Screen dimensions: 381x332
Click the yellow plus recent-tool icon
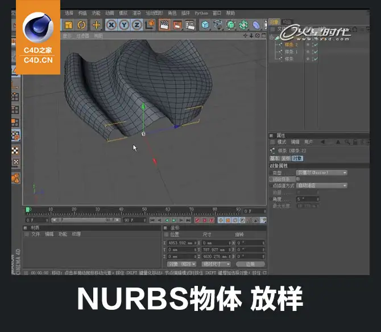point(96,25)
